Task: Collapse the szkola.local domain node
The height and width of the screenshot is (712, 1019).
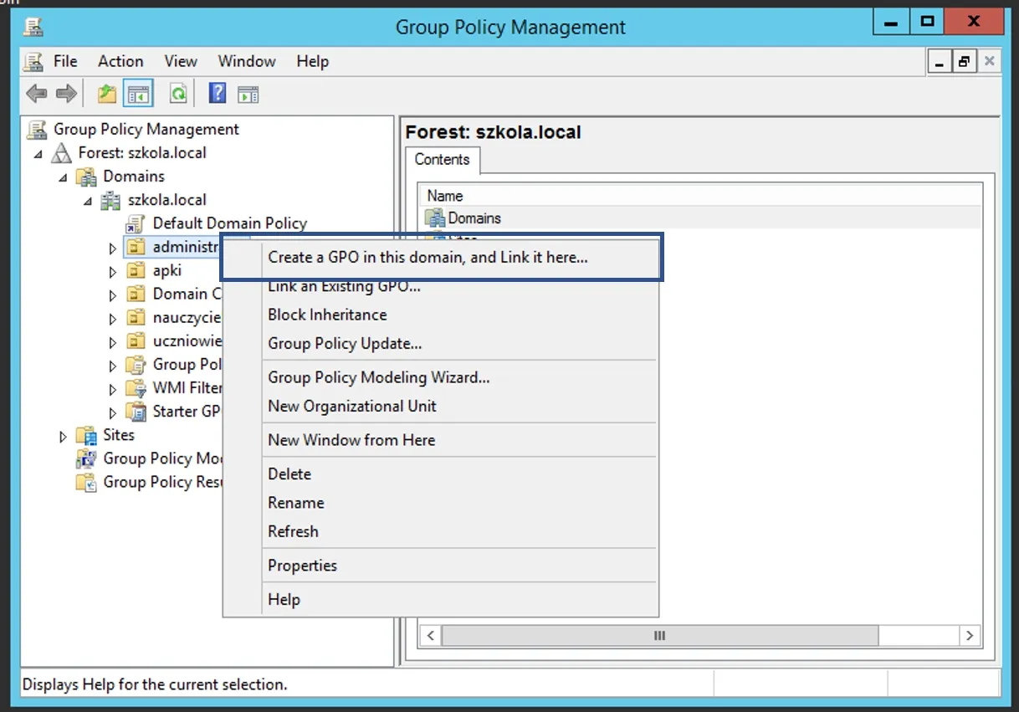Action: [87, 201]
